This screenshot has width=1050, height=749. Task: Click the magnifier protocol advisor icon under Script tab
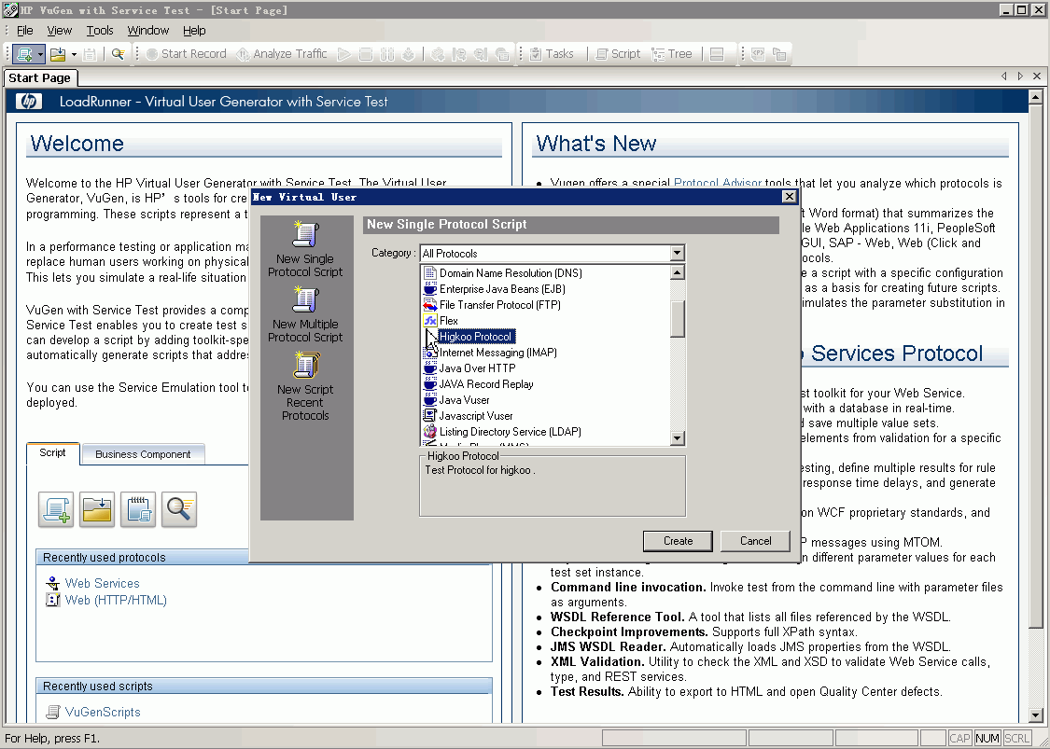click(x=179, y=509)
